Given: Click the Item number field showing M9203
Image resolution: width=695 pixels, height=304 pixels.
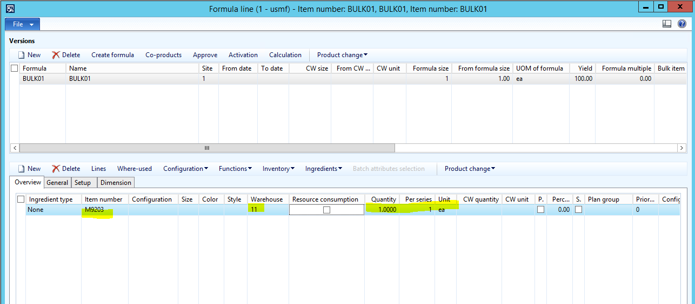Looking at the screenshot, I should click(104, 210).
